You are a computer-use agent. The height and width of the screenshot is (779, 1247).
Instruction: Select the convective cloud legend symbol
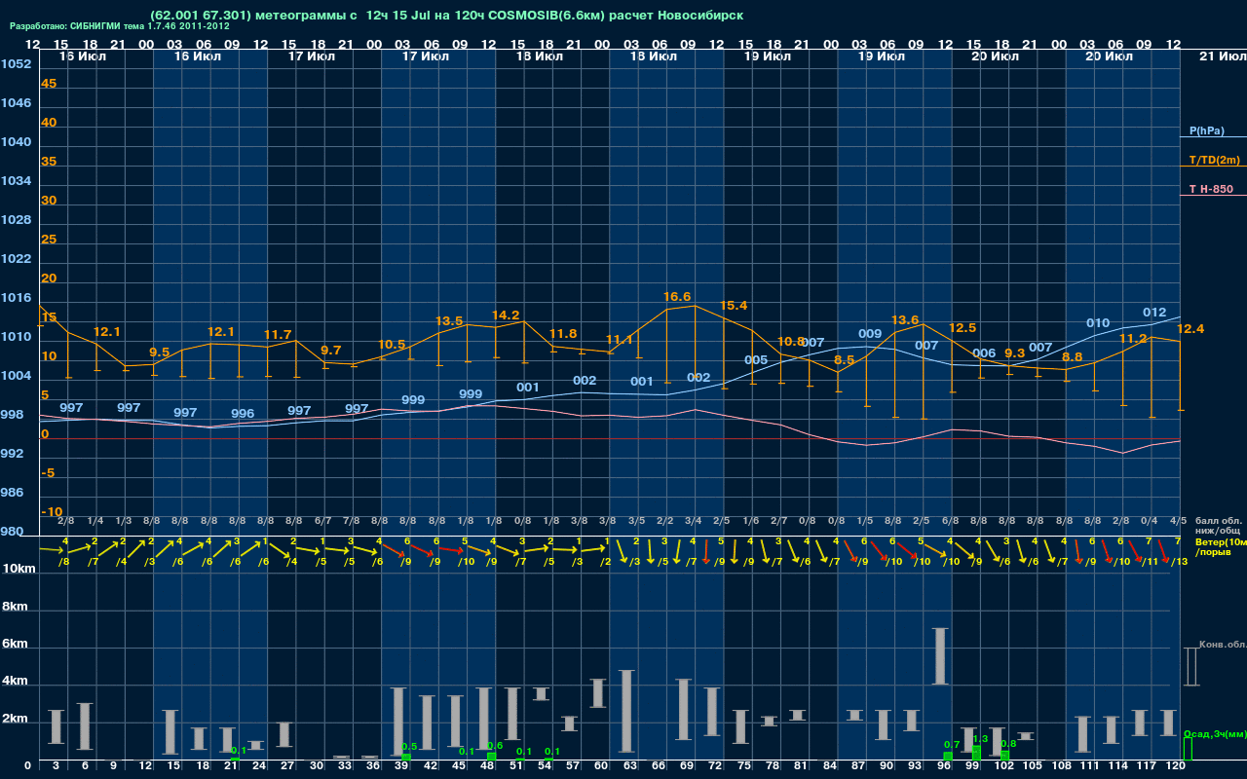tap(1190, 666)
